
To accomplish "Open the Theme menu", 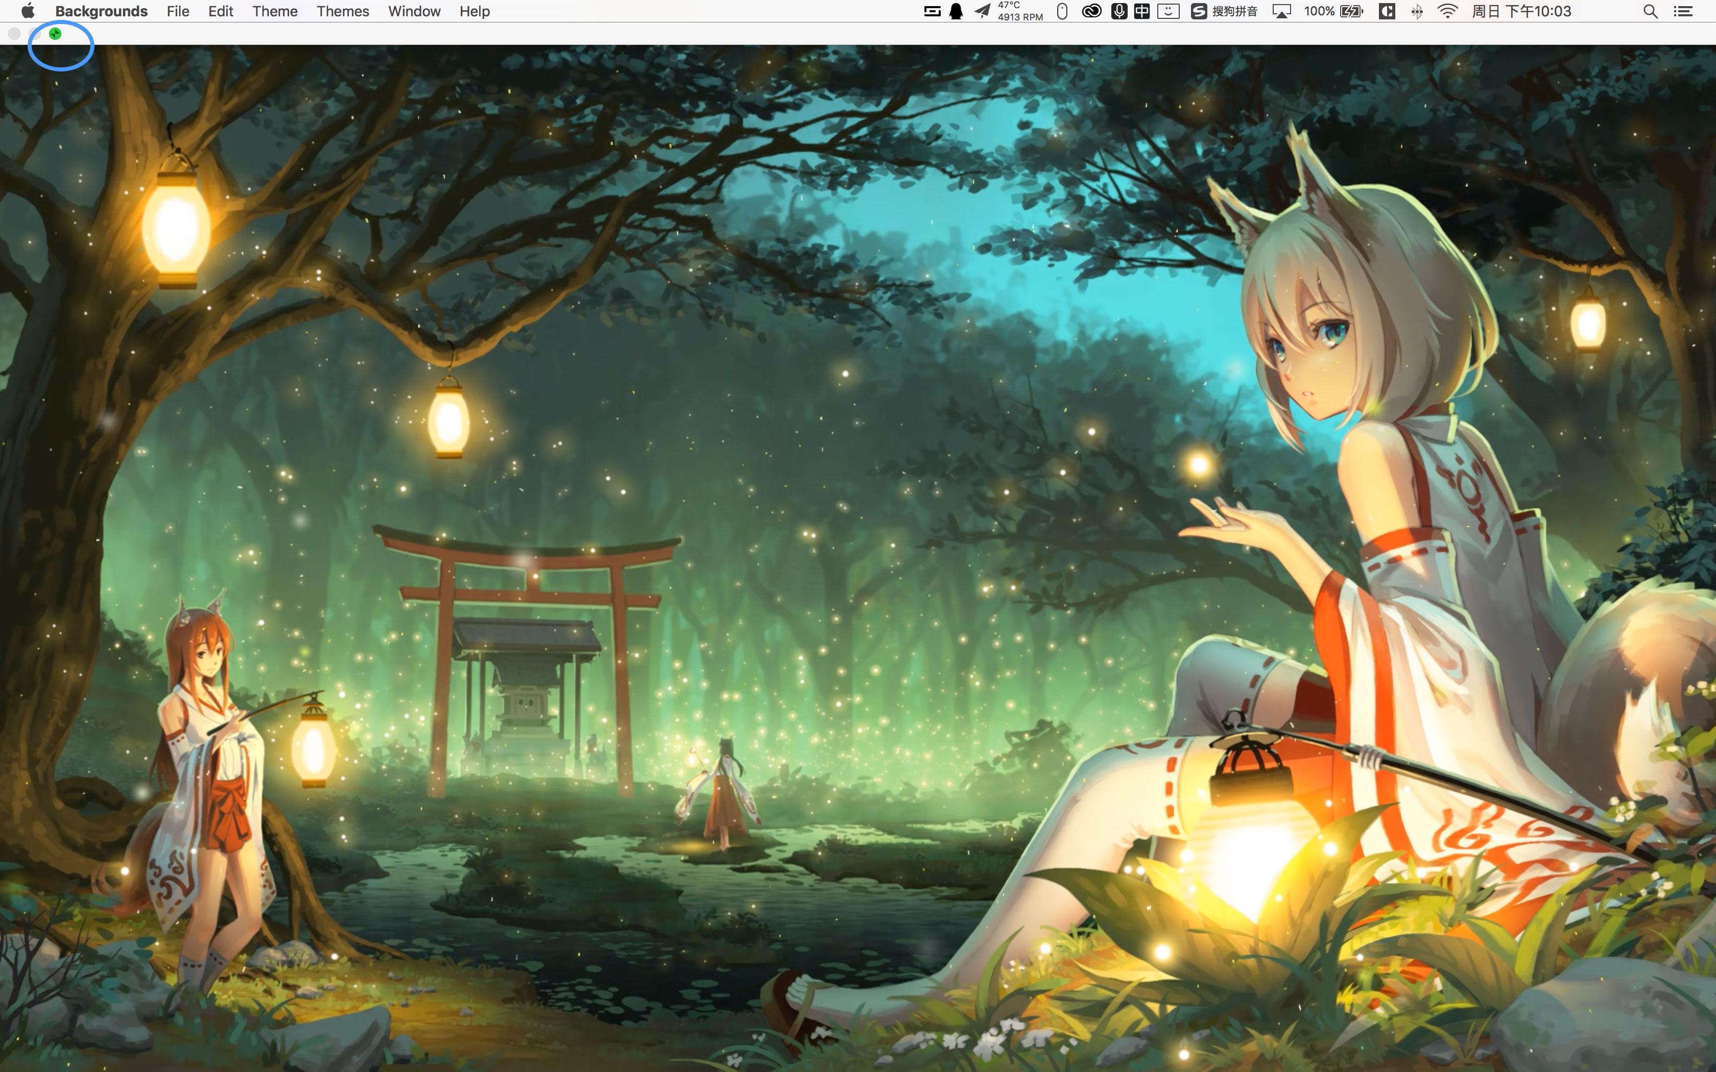I will click(x=274, y=11).
